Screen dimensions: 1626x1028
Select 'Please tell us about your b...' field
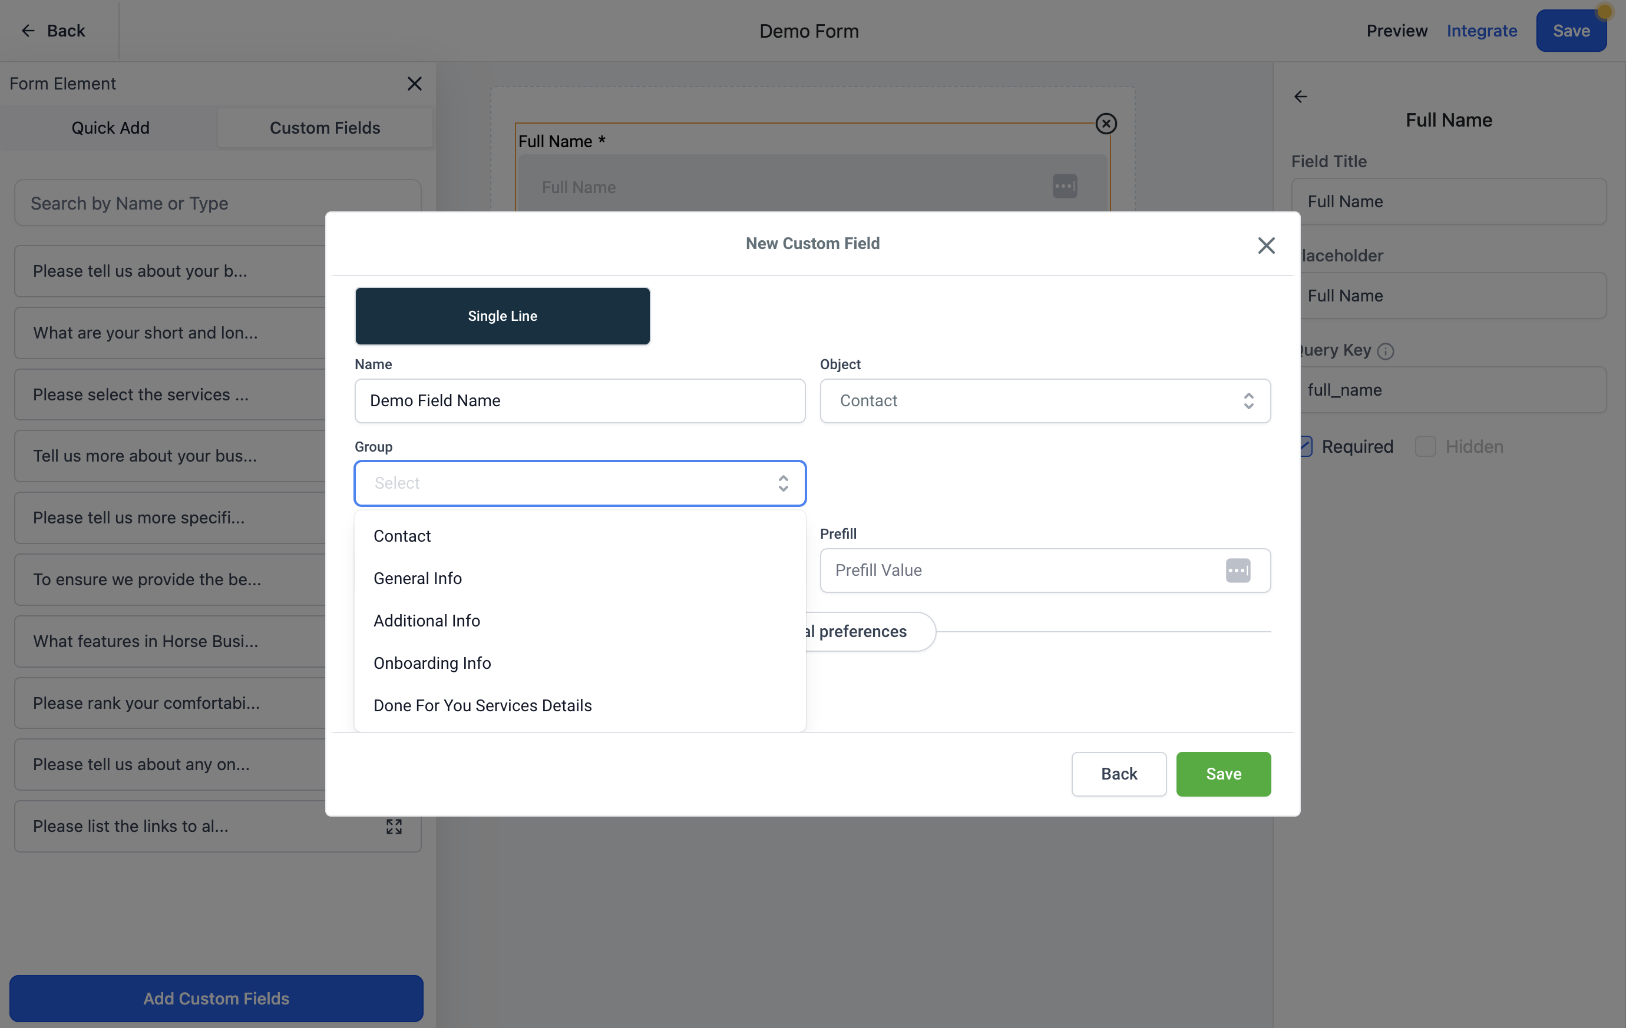[x=170, y=271]
